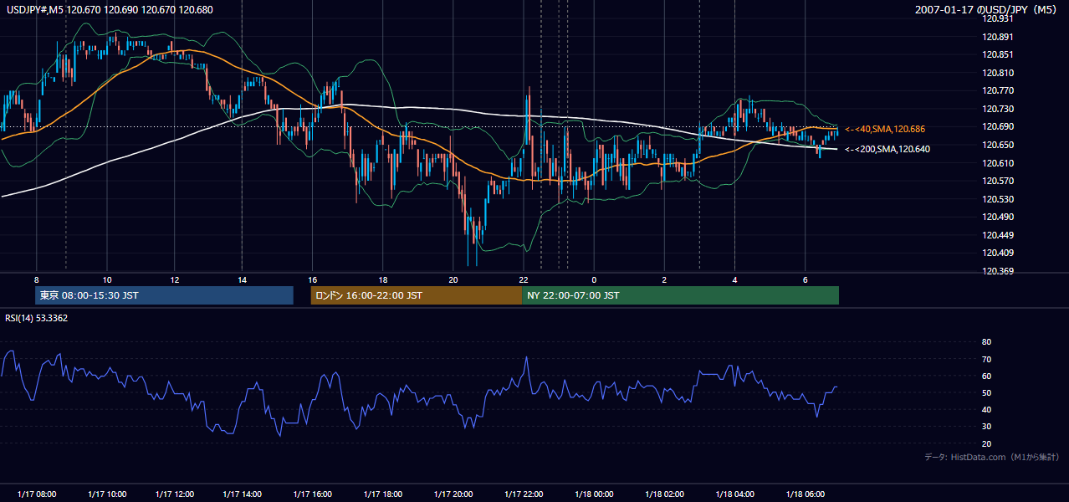The height and width of the screenshot is (502, 1069).
Task: Click hour tick 22 under price chart
Action: coord(523,279)
